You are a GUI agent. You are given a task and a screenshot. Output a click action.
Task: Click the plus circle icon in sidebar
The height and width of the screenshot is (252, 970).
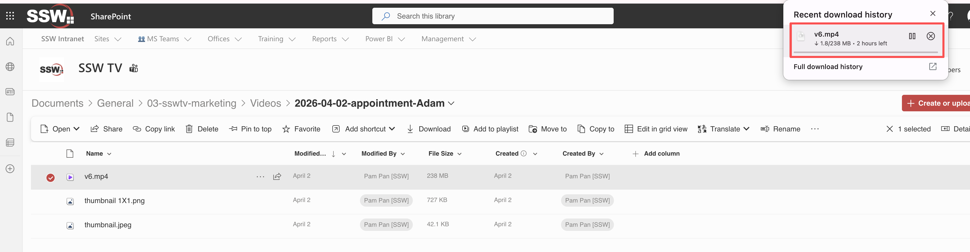pyautogui.click(x=10, y=169)
